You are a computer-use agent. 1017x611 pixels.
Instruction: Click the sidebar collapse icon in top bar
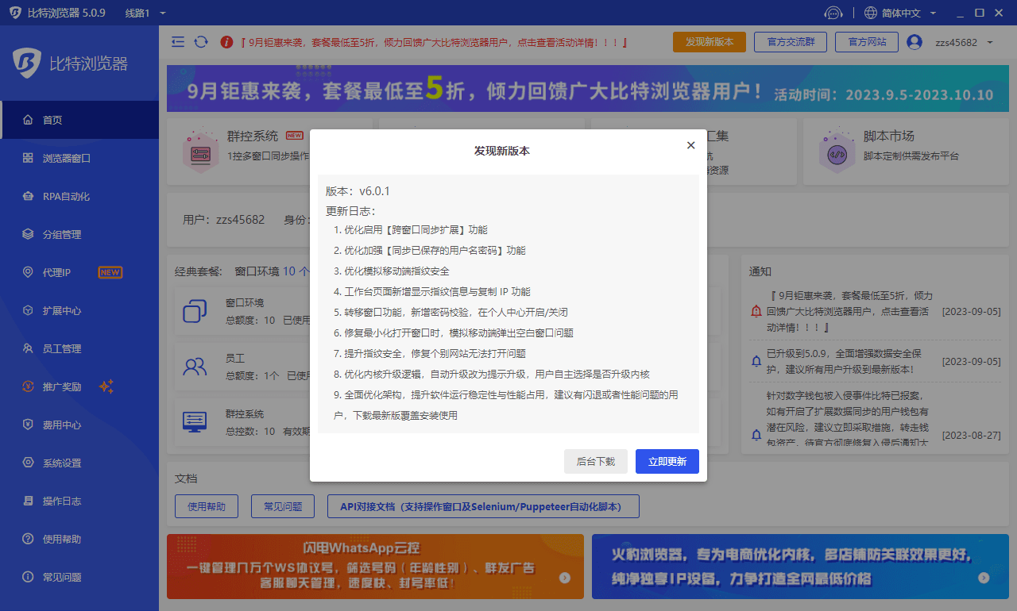pos(178,42)
